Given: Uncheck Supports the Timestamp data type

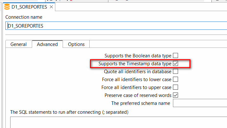Looking at the screenshot, I should tap(175, 63).
